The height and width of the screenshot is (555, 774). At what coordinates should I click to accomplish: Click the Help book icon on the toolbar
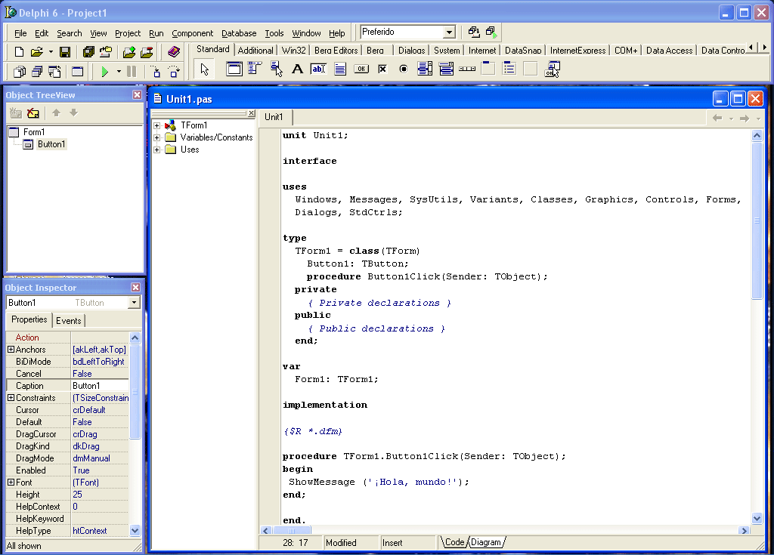pyautogui.click(x=173, y=51)
